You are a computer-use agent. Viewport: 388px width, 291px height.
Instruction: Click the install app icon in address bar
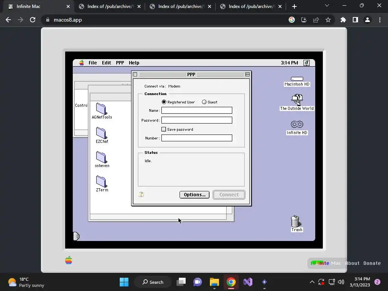point(304,20)
